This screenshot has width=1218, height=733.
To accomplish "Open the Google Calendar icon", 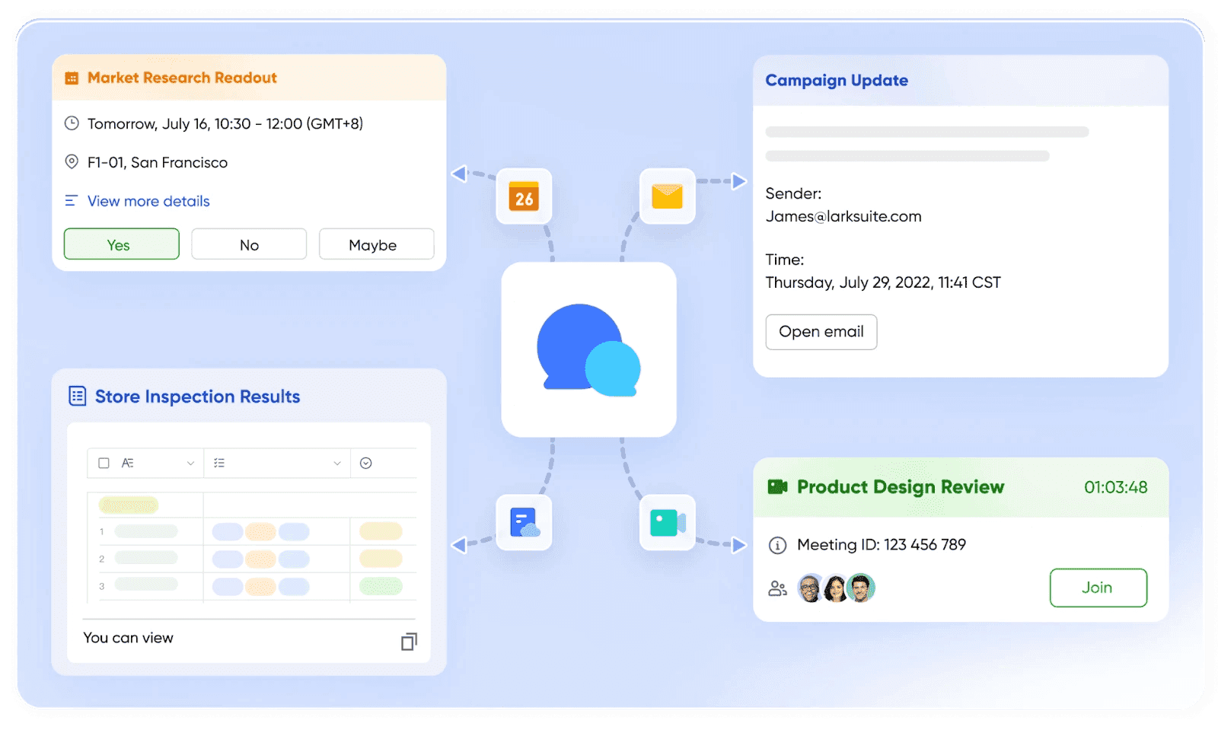I will pyautogui.click(x=523, y=197).
